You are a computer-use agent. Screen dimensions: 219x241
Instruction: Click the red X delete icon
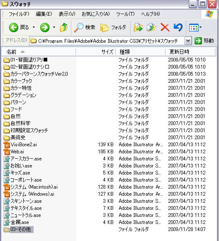pyautogui.click(x=165, y=27)
